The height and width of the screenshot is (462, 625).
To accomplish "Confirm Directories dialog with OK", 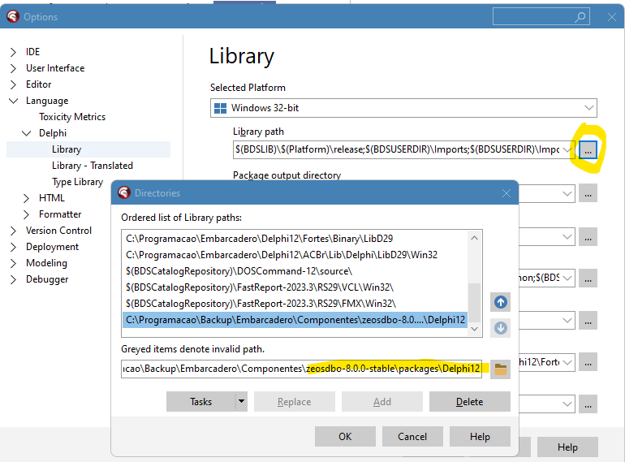I will pos(345,437).
